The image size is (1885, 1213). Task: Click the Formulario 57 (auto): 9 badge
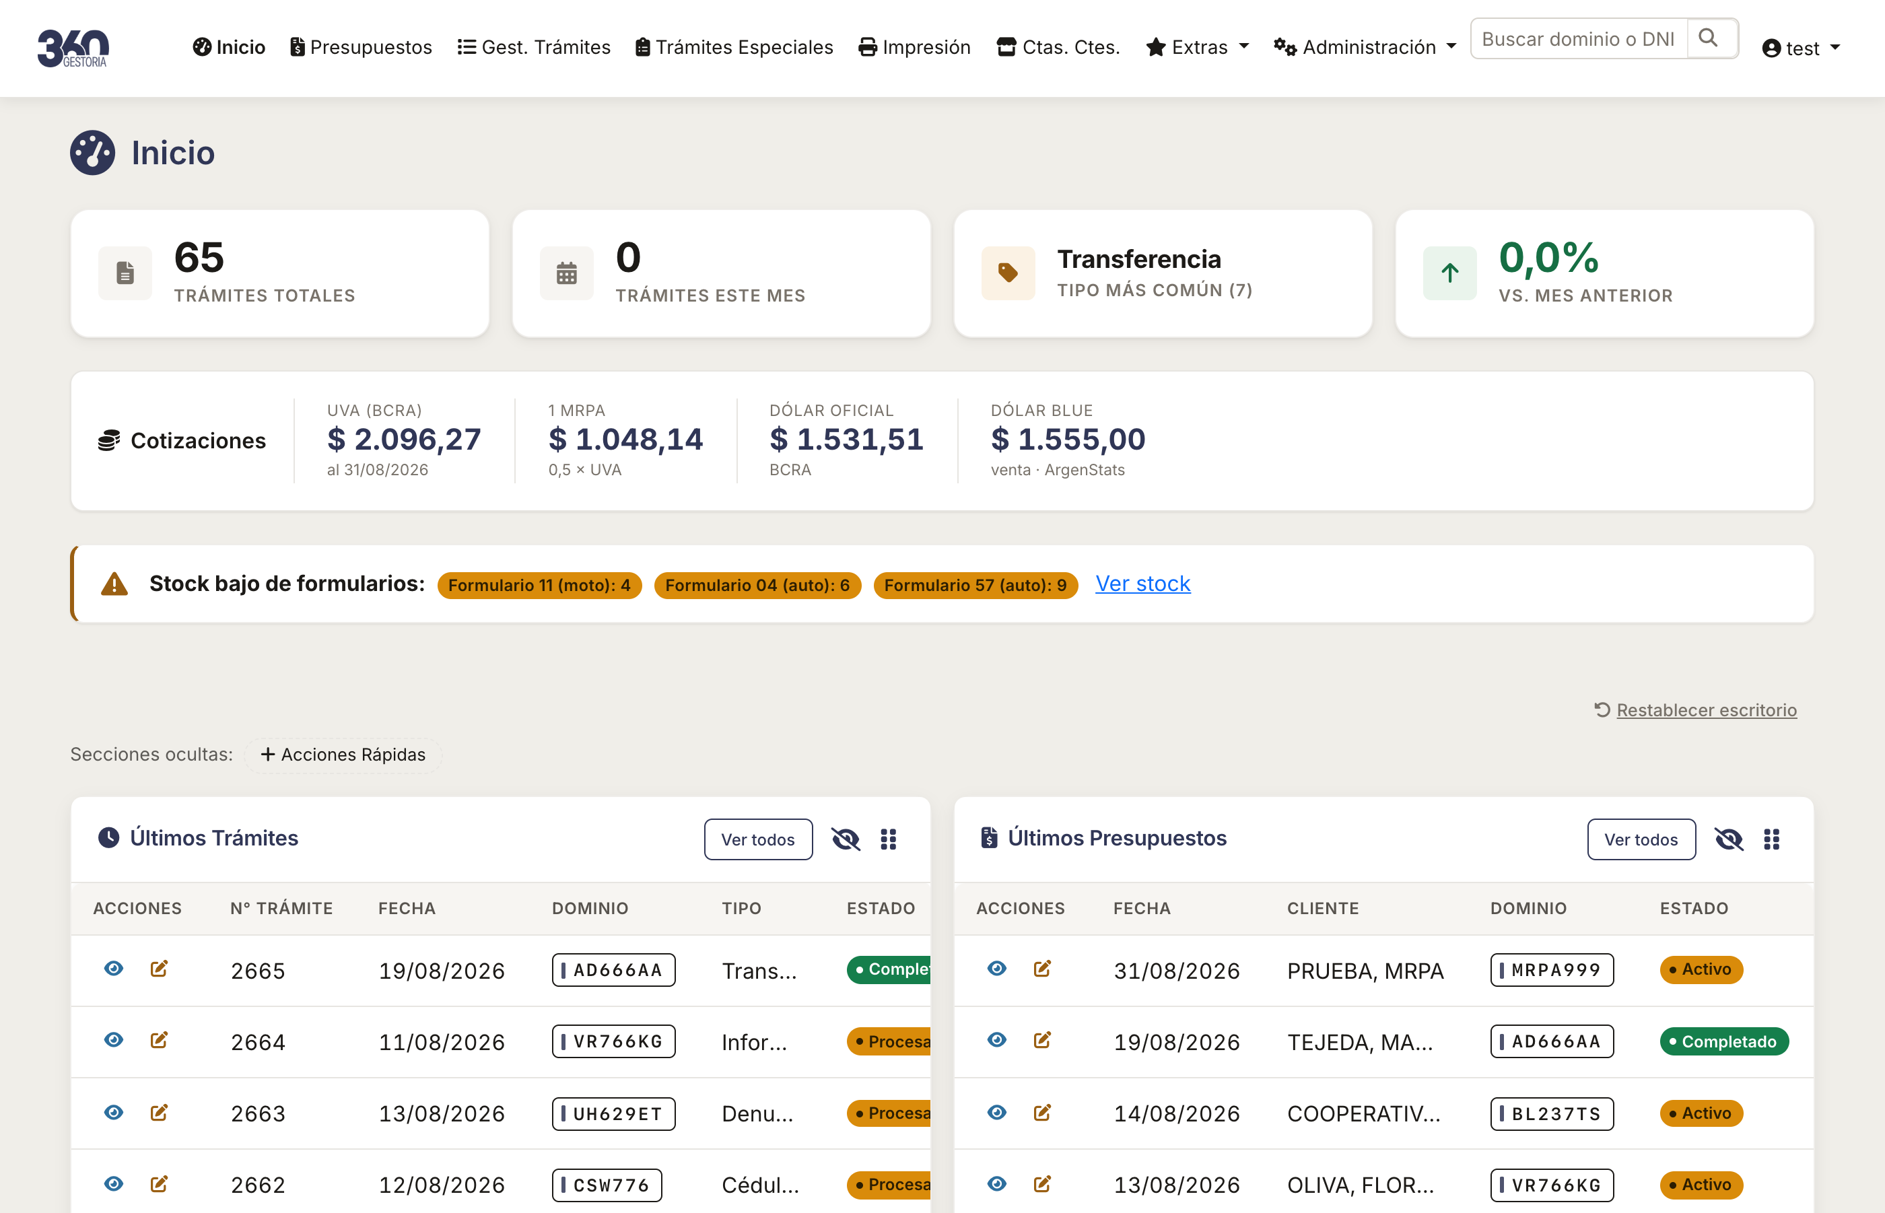click(x=975, y=585)
